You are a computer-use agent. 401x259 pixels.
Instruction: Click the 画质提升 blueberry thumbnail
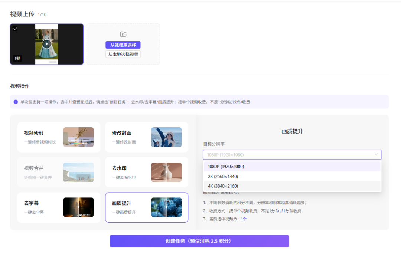pyautogui.click(x=166, y=207)
